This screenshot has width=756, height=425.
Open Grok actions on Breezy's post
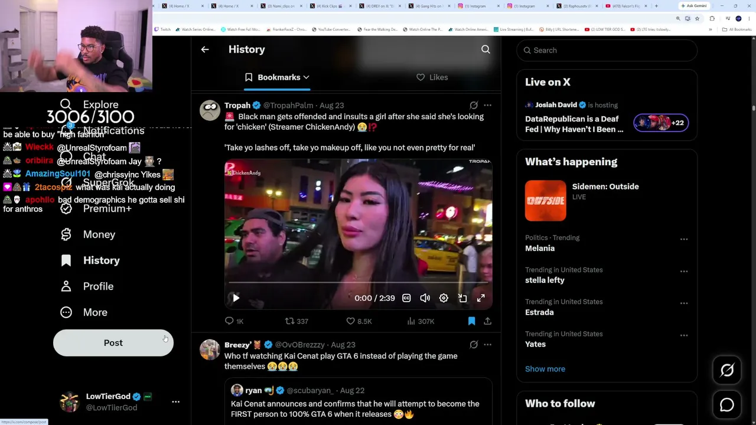point(474,345)
